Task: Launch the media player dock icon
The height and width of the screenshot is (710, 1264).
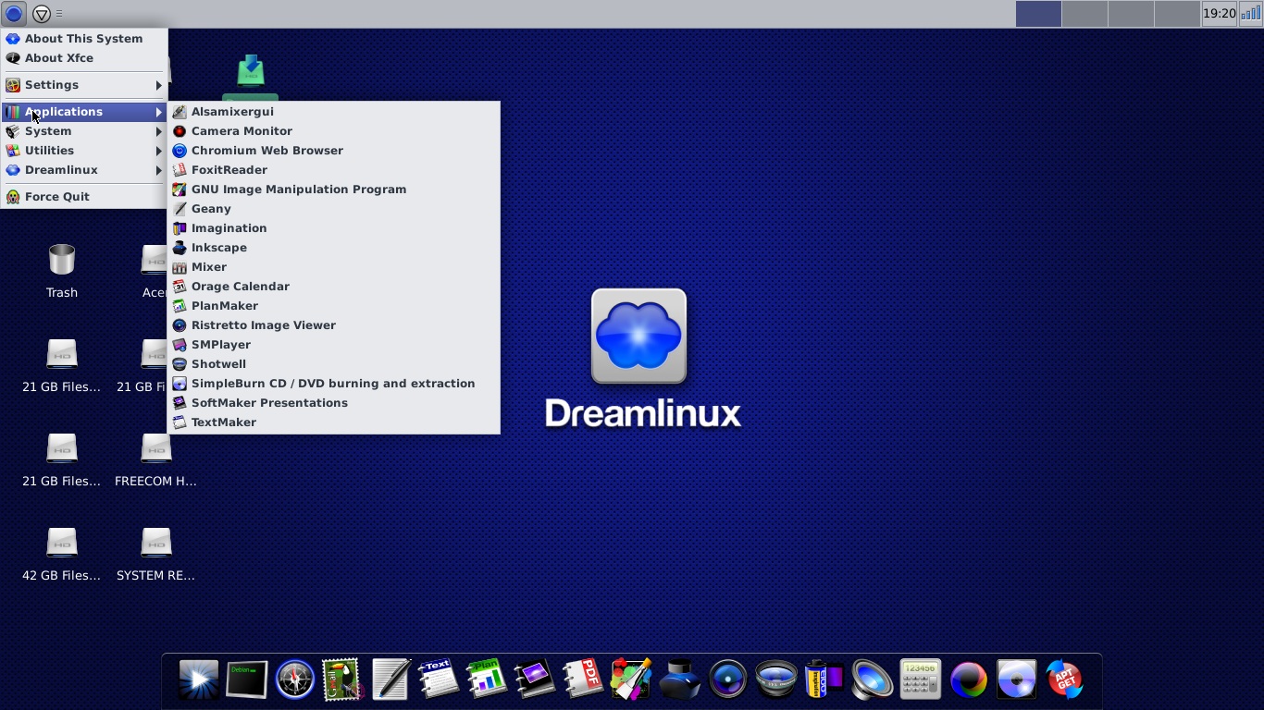Action: (x=198, y=680)
